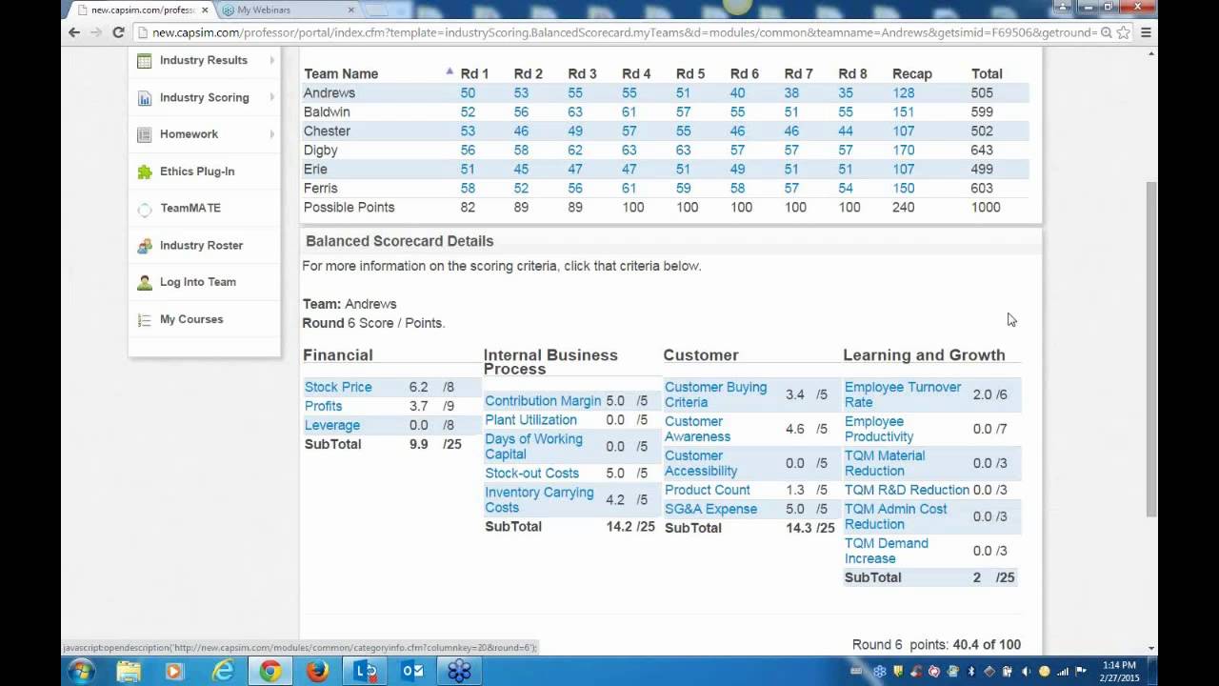
Task: Expand the Industry Results submenu arrow
Action: point(271,60)
